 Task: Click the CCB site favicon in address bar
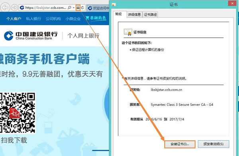pyautogui.click(x=22, y=8)
